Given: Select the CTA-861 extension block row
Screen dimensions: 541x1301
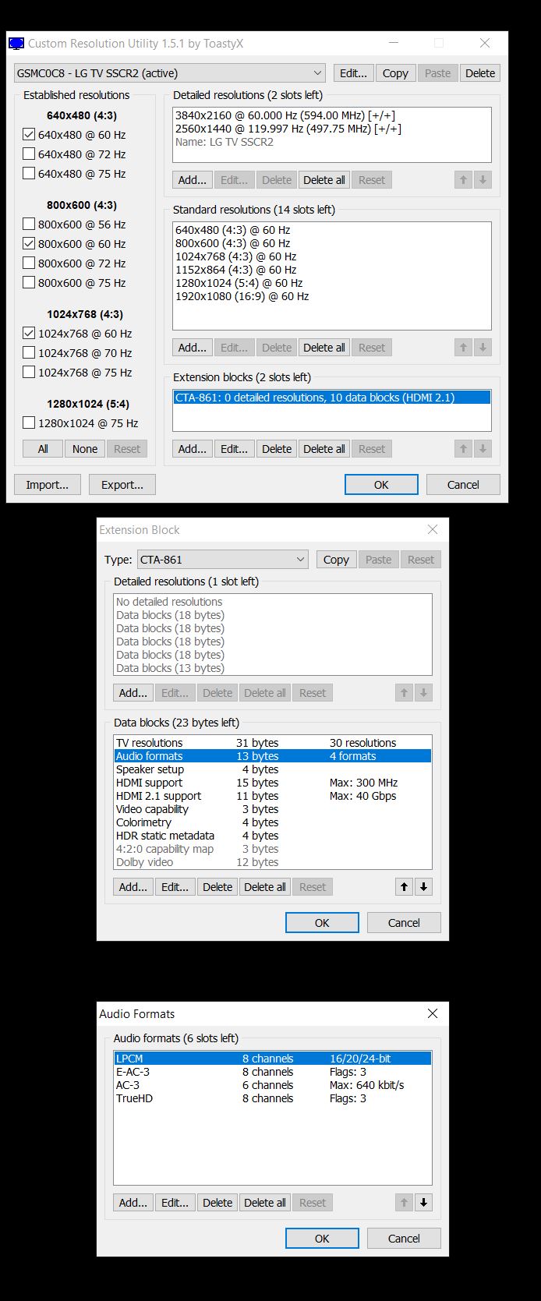Looking at the screenshot, I should click(x=331, y=398).
